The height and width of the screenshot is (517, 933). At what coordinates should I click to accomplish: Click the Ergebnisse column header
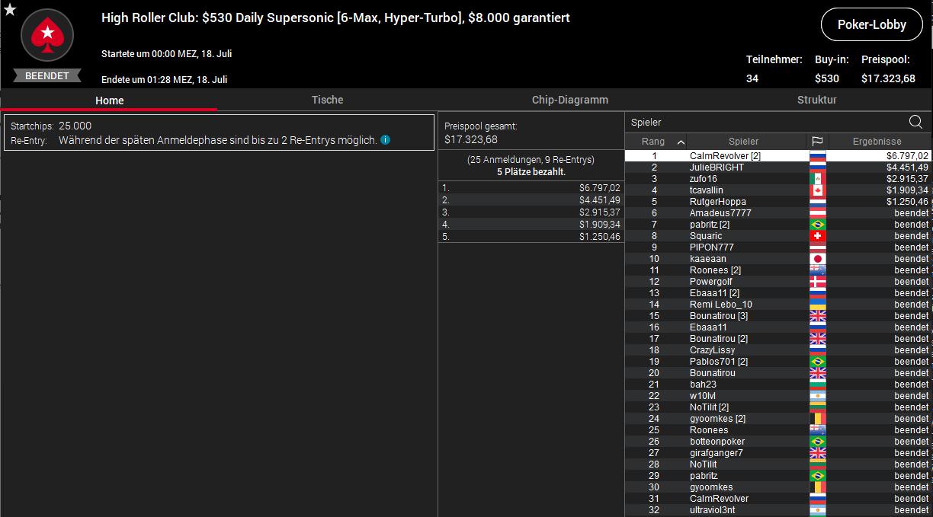point(877,142)
